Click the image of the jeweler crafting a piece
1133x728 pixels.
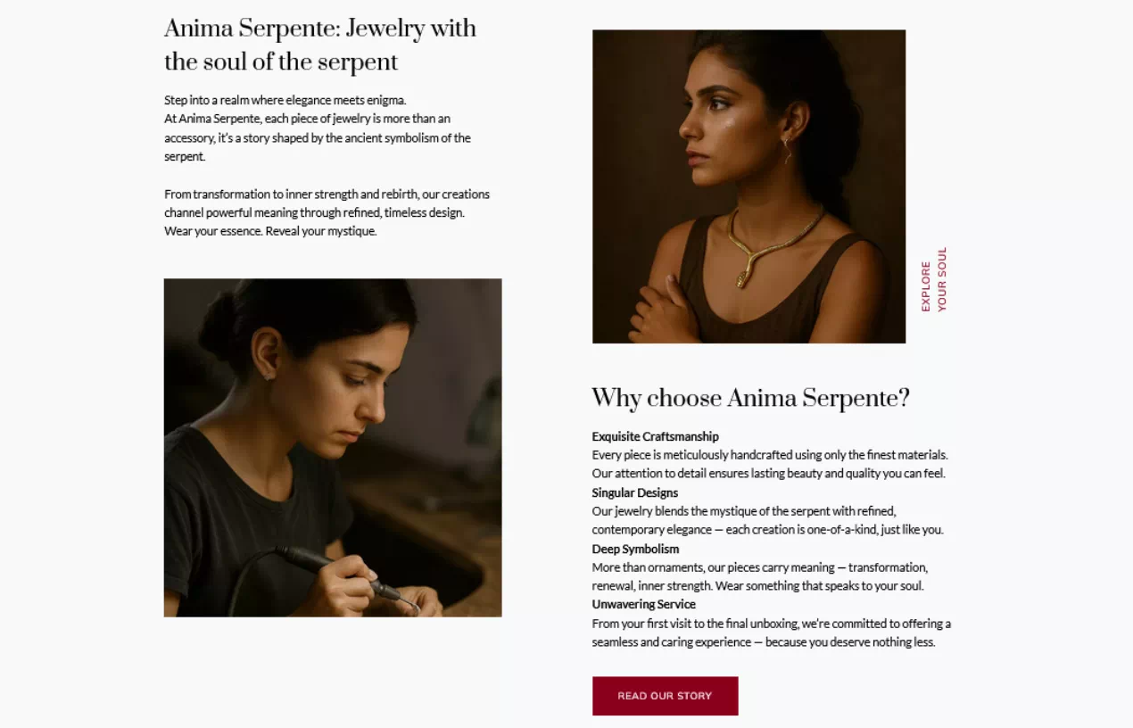click(x=332, y=446)
